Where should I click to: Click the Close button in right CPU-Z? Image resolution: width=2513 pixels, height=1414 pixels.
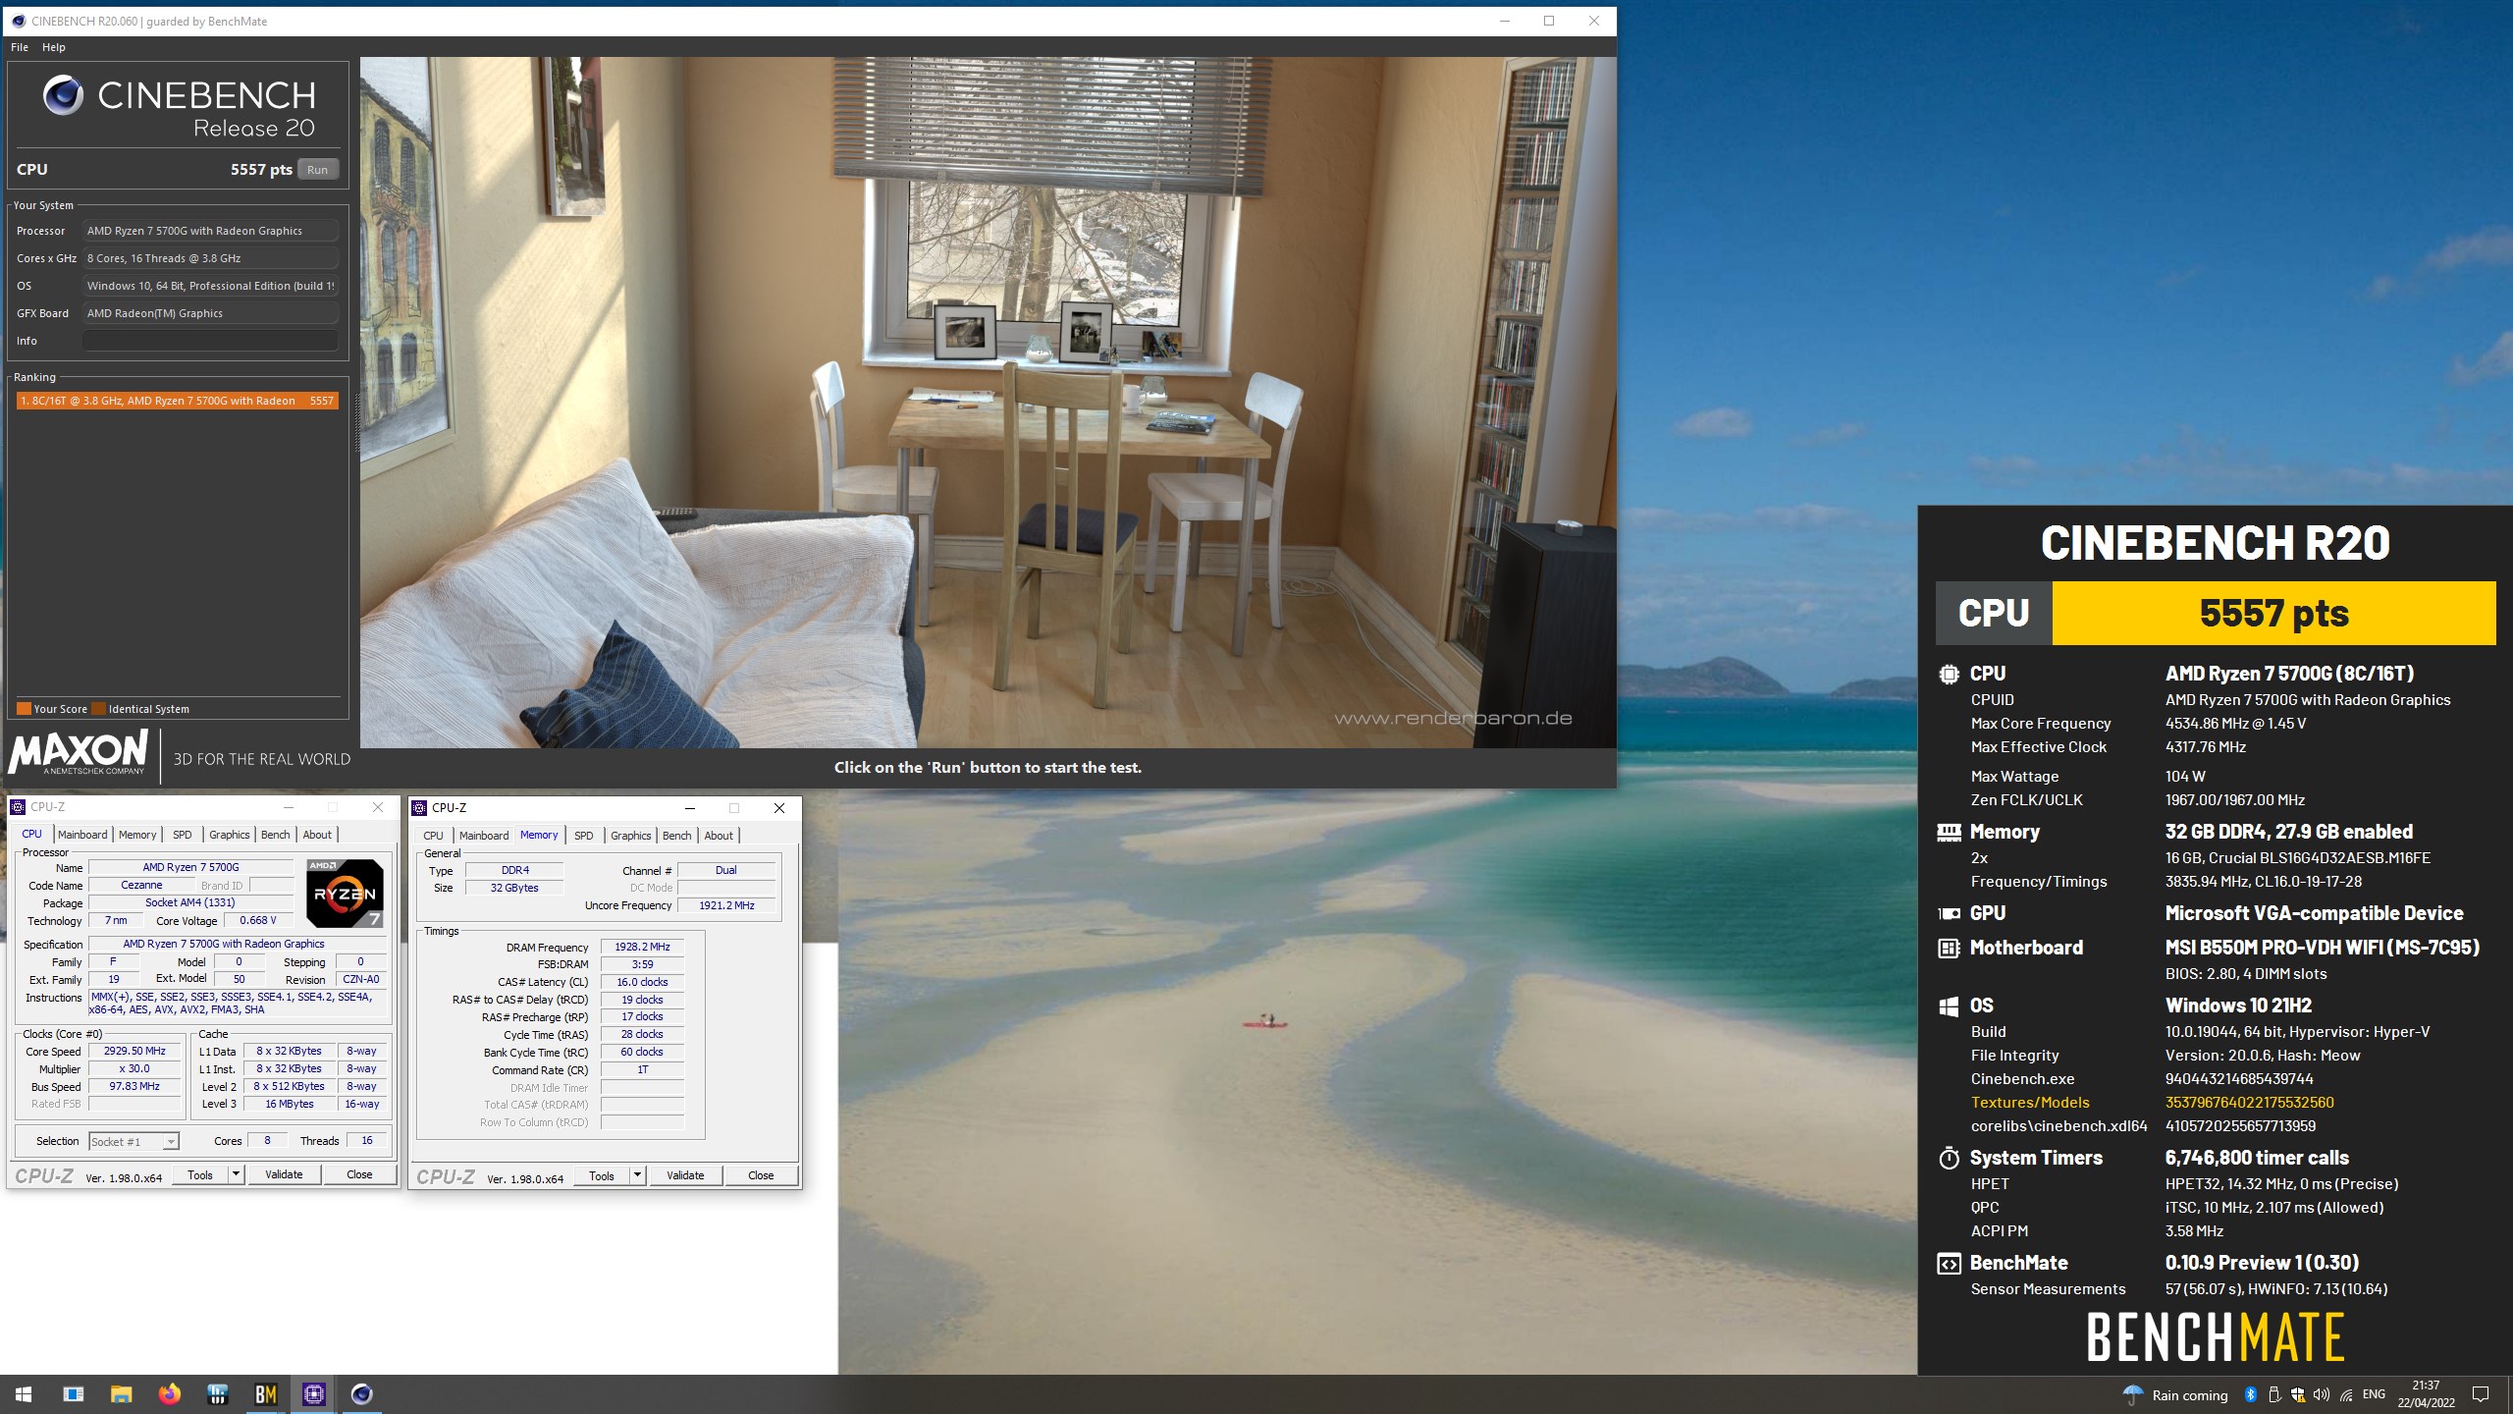click(x=761, y=1175)
